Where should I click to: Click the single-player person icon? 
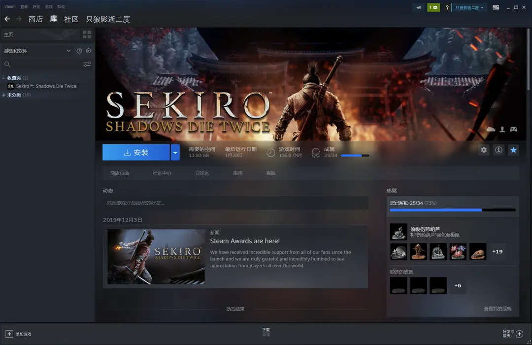click(x=502, y=129)
